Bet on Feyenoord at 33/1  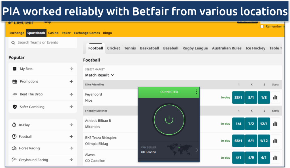point(238,97)
